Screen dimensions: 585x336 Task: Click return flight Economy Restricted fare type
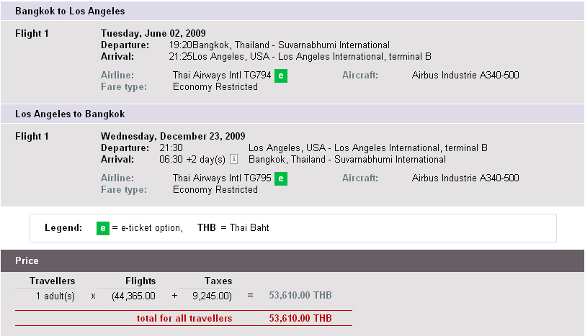tap(215, 190)
